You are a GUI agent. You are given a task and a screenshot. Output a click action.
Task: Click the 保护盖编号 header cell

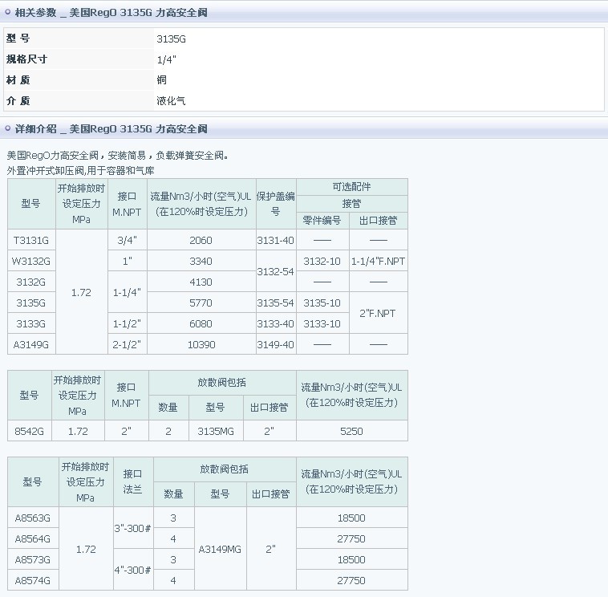pos(276,204)
